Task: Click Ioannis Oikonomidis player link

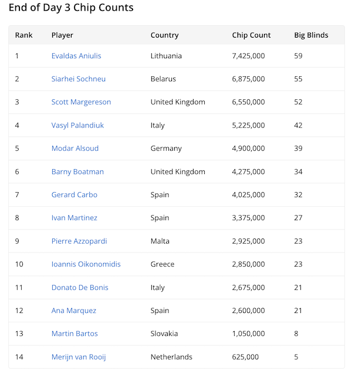Action: pyautogui.click(x=86, y=264)
